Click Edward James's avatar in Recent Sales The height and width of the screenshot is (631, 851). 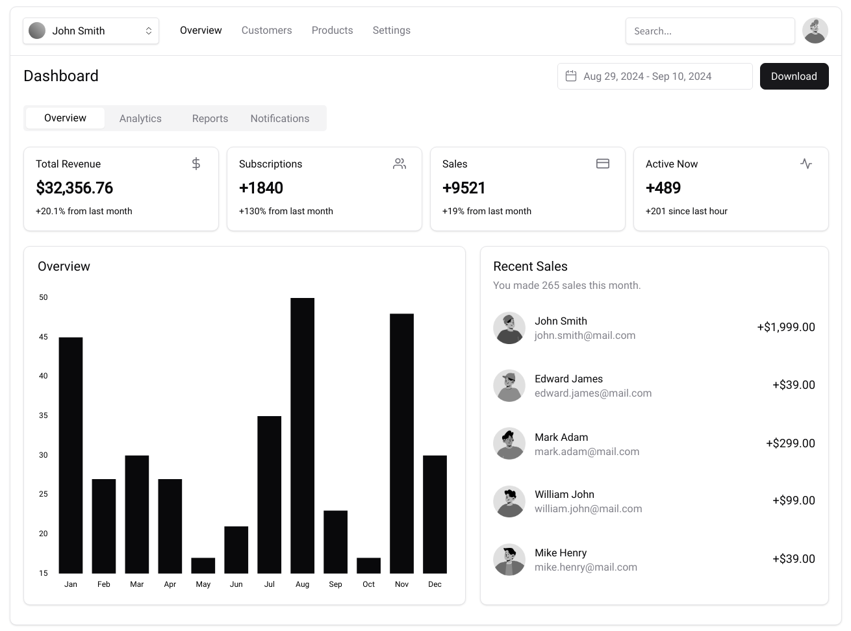pyautogui.click(x=509, y=386)
